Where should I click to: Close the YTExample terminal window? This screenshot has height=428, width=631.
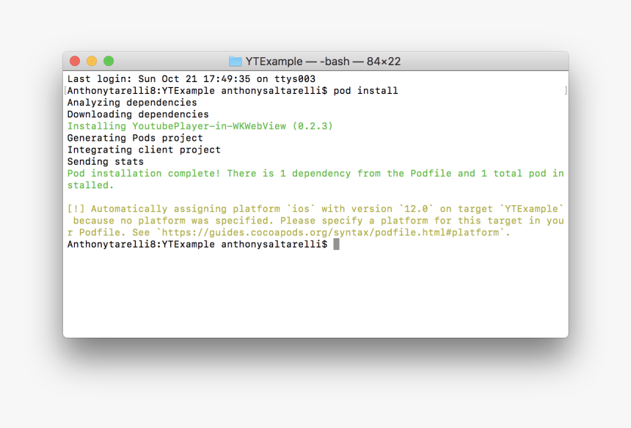[x=75, y=61]
